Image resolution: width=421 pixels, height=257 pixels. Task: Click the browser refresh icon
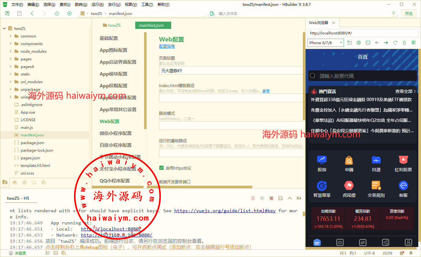click(x=395, y=43)
